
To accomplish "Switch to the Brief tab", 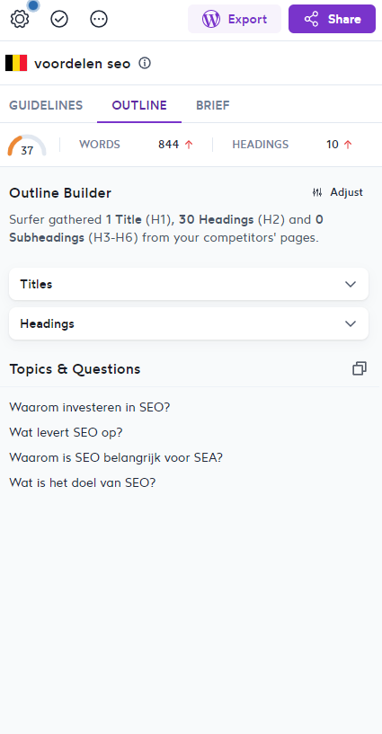I will coord(212,105).
